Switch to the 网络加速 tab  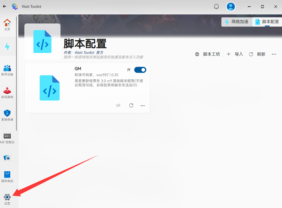[237, 22]
